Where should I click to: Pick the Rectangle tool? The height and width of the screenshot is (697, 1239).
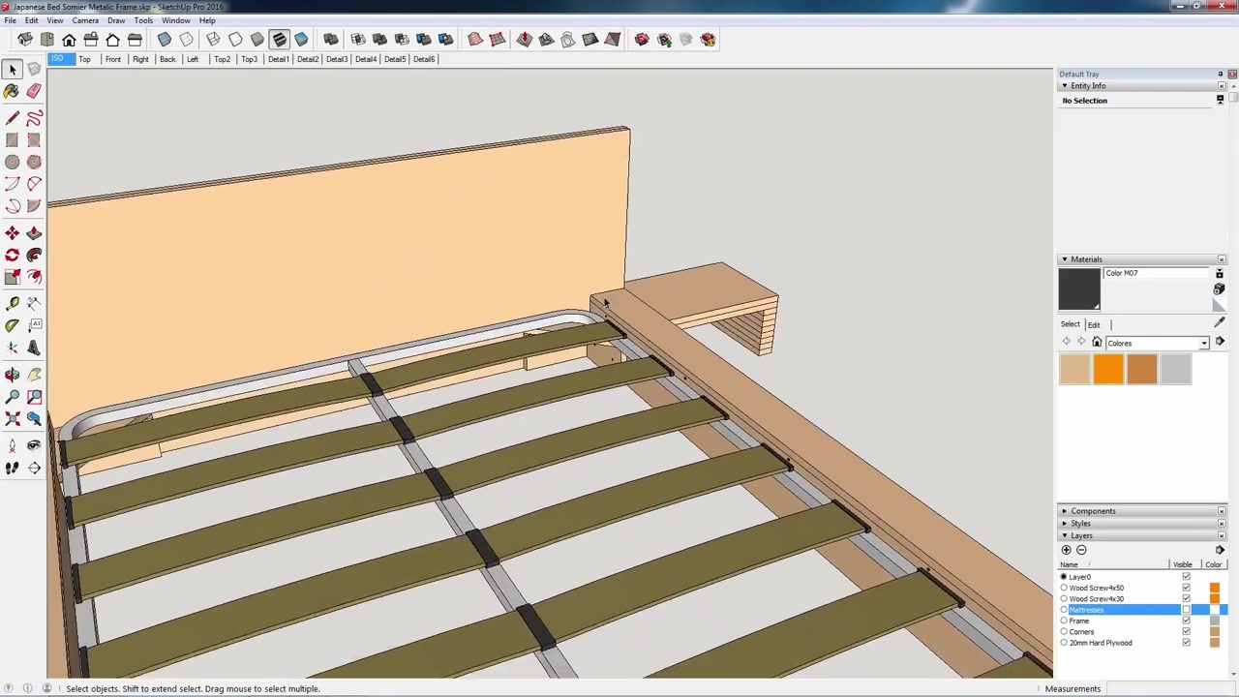pyautogui.click(x=13, y=140)
